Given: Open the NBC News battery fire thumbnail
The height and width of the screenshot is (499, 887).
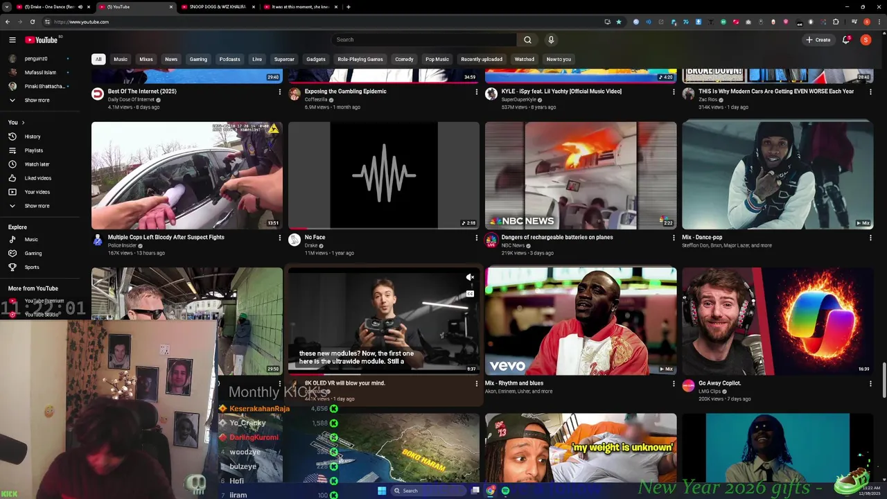Looking at the screenshot, I should coord(581,175).
